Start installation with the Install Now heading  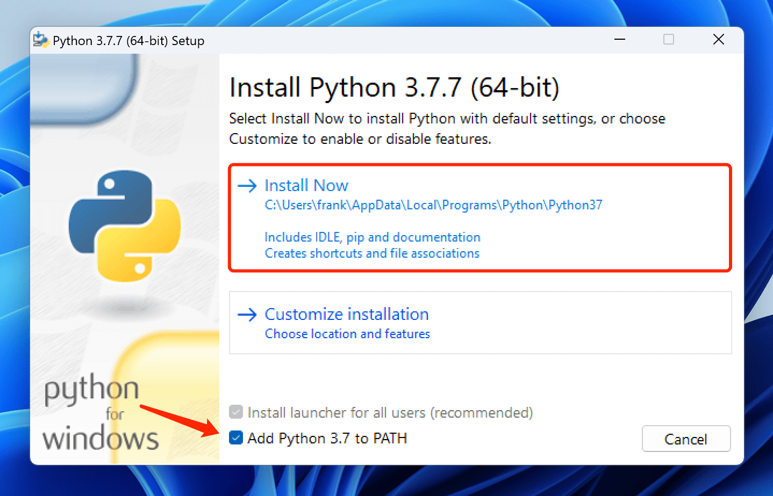[306, 186]
